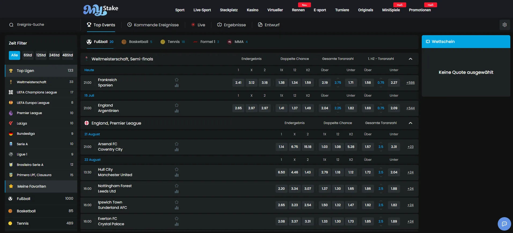513x233 pixels.
Task: Favorite the Everton FC vs Crystal Palace star
Action: coord(177,219)
